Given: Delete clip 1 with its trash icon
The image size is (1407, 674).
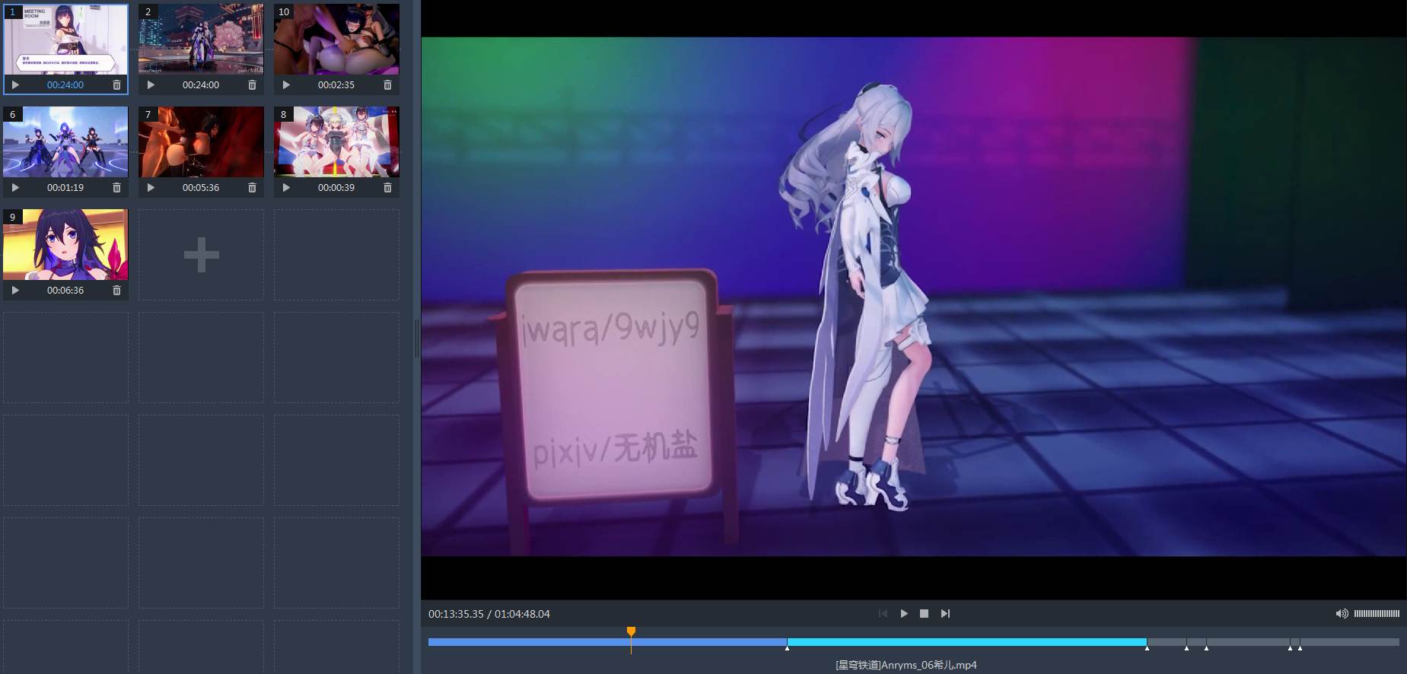Looking at the screenshot, I should click(x=116, y=85).
